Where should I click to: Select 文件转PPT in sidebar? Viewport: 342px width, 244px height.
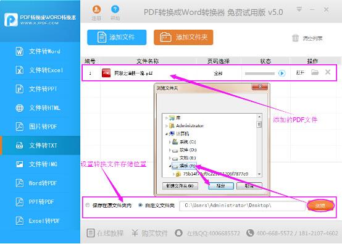tap(40, 89)
